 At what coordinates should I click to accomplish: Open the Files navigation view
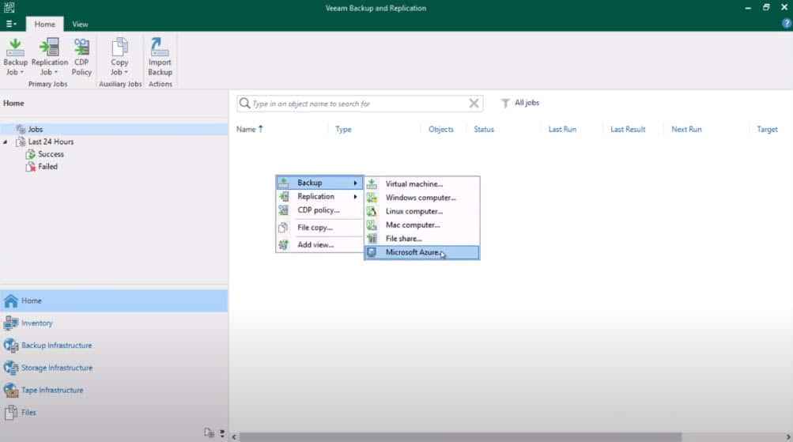click(x=114, y=413)
